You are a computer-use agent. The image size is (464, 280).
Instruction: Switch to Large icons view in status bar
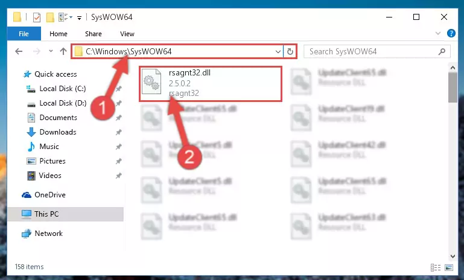[x=449, y=267]
